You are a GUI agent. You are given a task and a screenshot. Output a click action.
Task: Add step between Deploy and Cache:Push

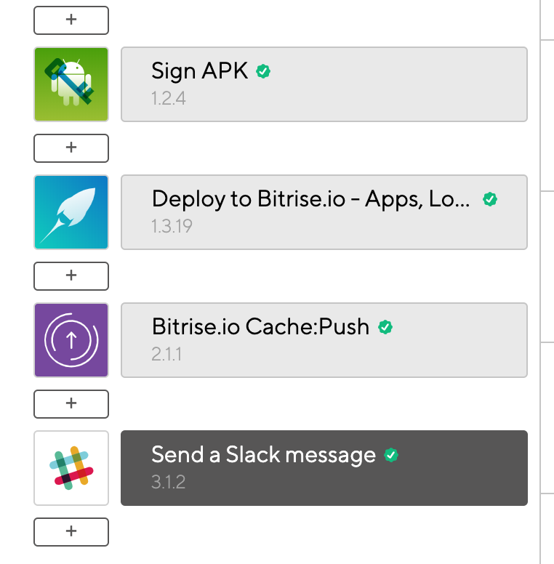[x=71, y=276]
